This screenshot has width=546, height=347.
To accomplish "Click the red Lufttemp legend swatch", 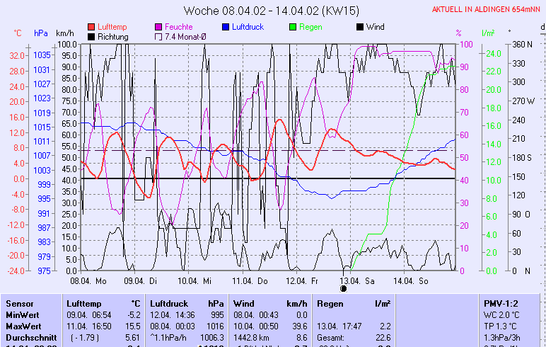I will click(92, 27).
